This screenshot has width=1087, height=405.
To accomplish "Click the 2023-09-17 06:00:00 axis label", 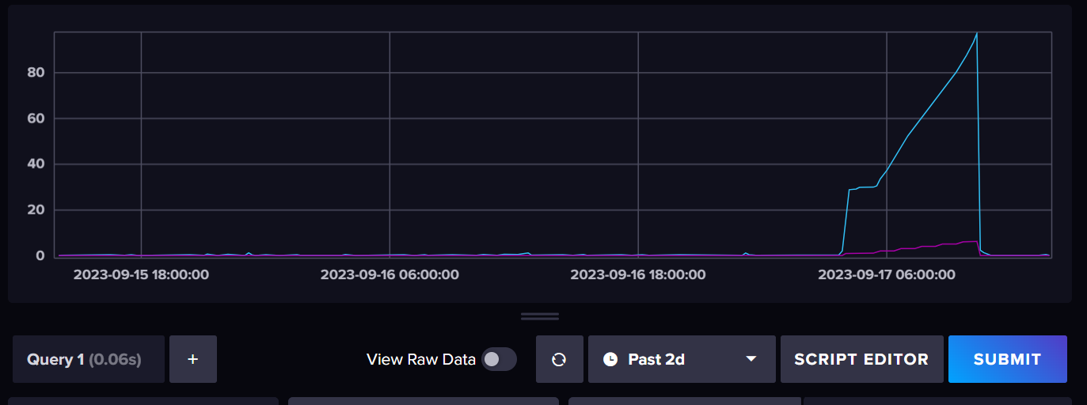I will [x=887, y=274].
